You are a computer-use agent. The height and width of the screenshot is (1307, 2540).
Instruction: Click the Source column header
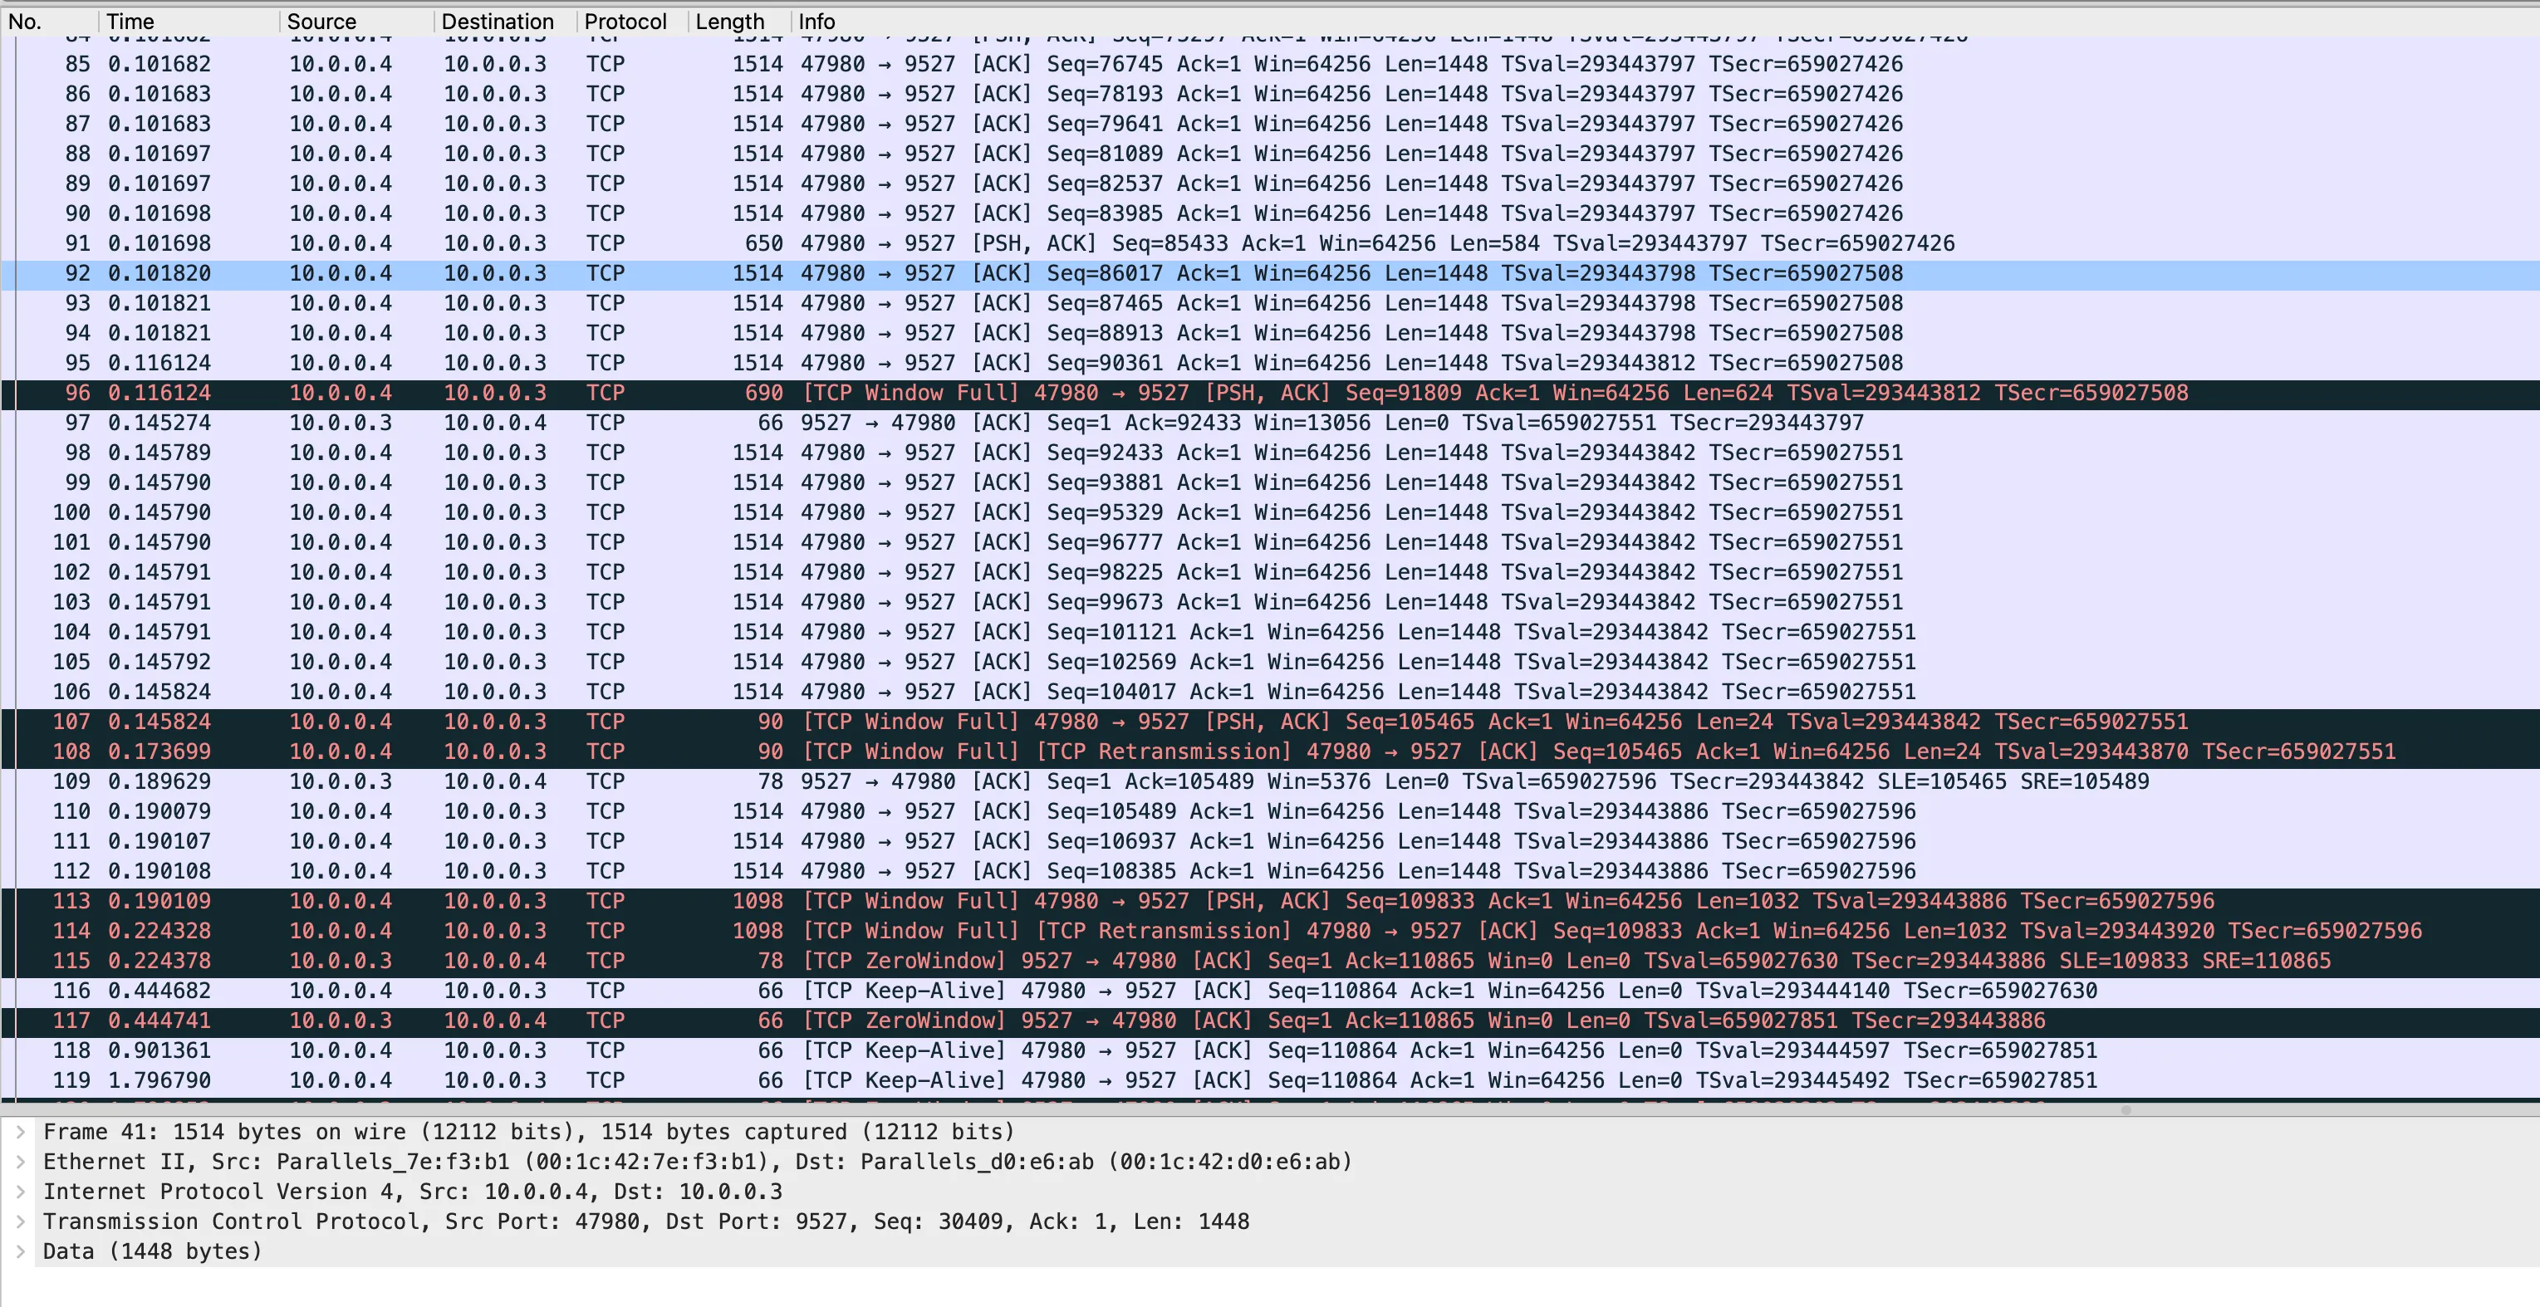pos(321,21)
